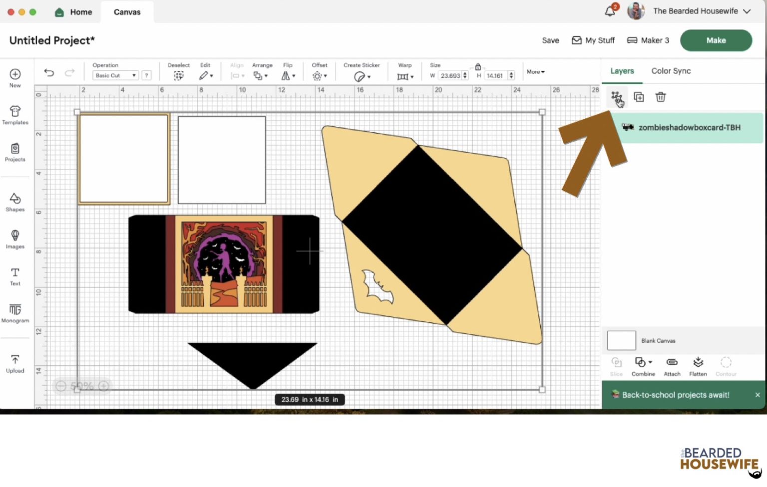
Task: Open the Combine dropdown
Action: click(643, 366)
